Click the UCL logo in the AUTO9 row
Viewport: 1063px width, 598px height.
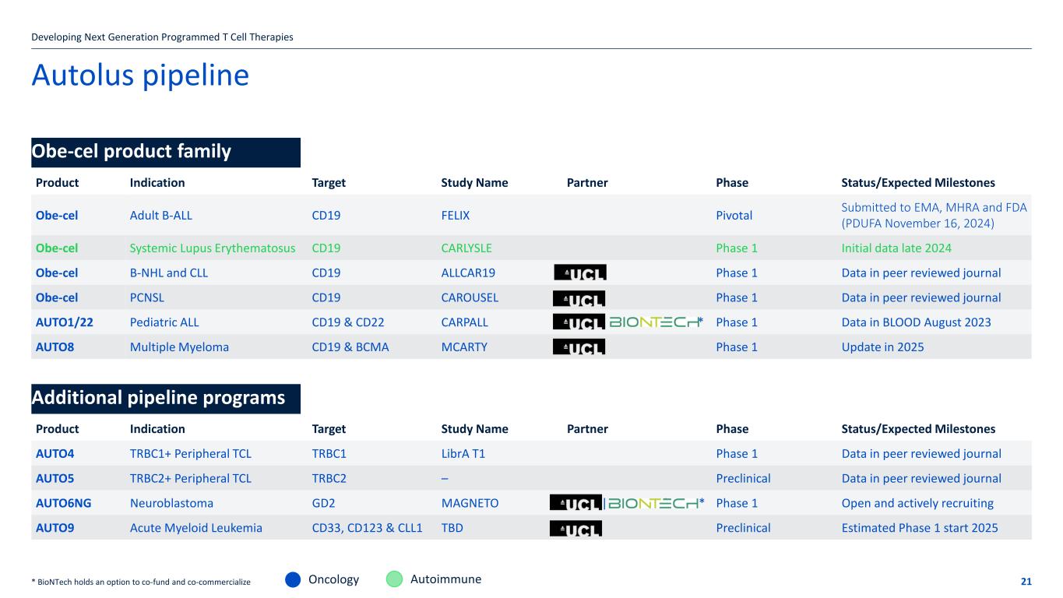point(575,528)
